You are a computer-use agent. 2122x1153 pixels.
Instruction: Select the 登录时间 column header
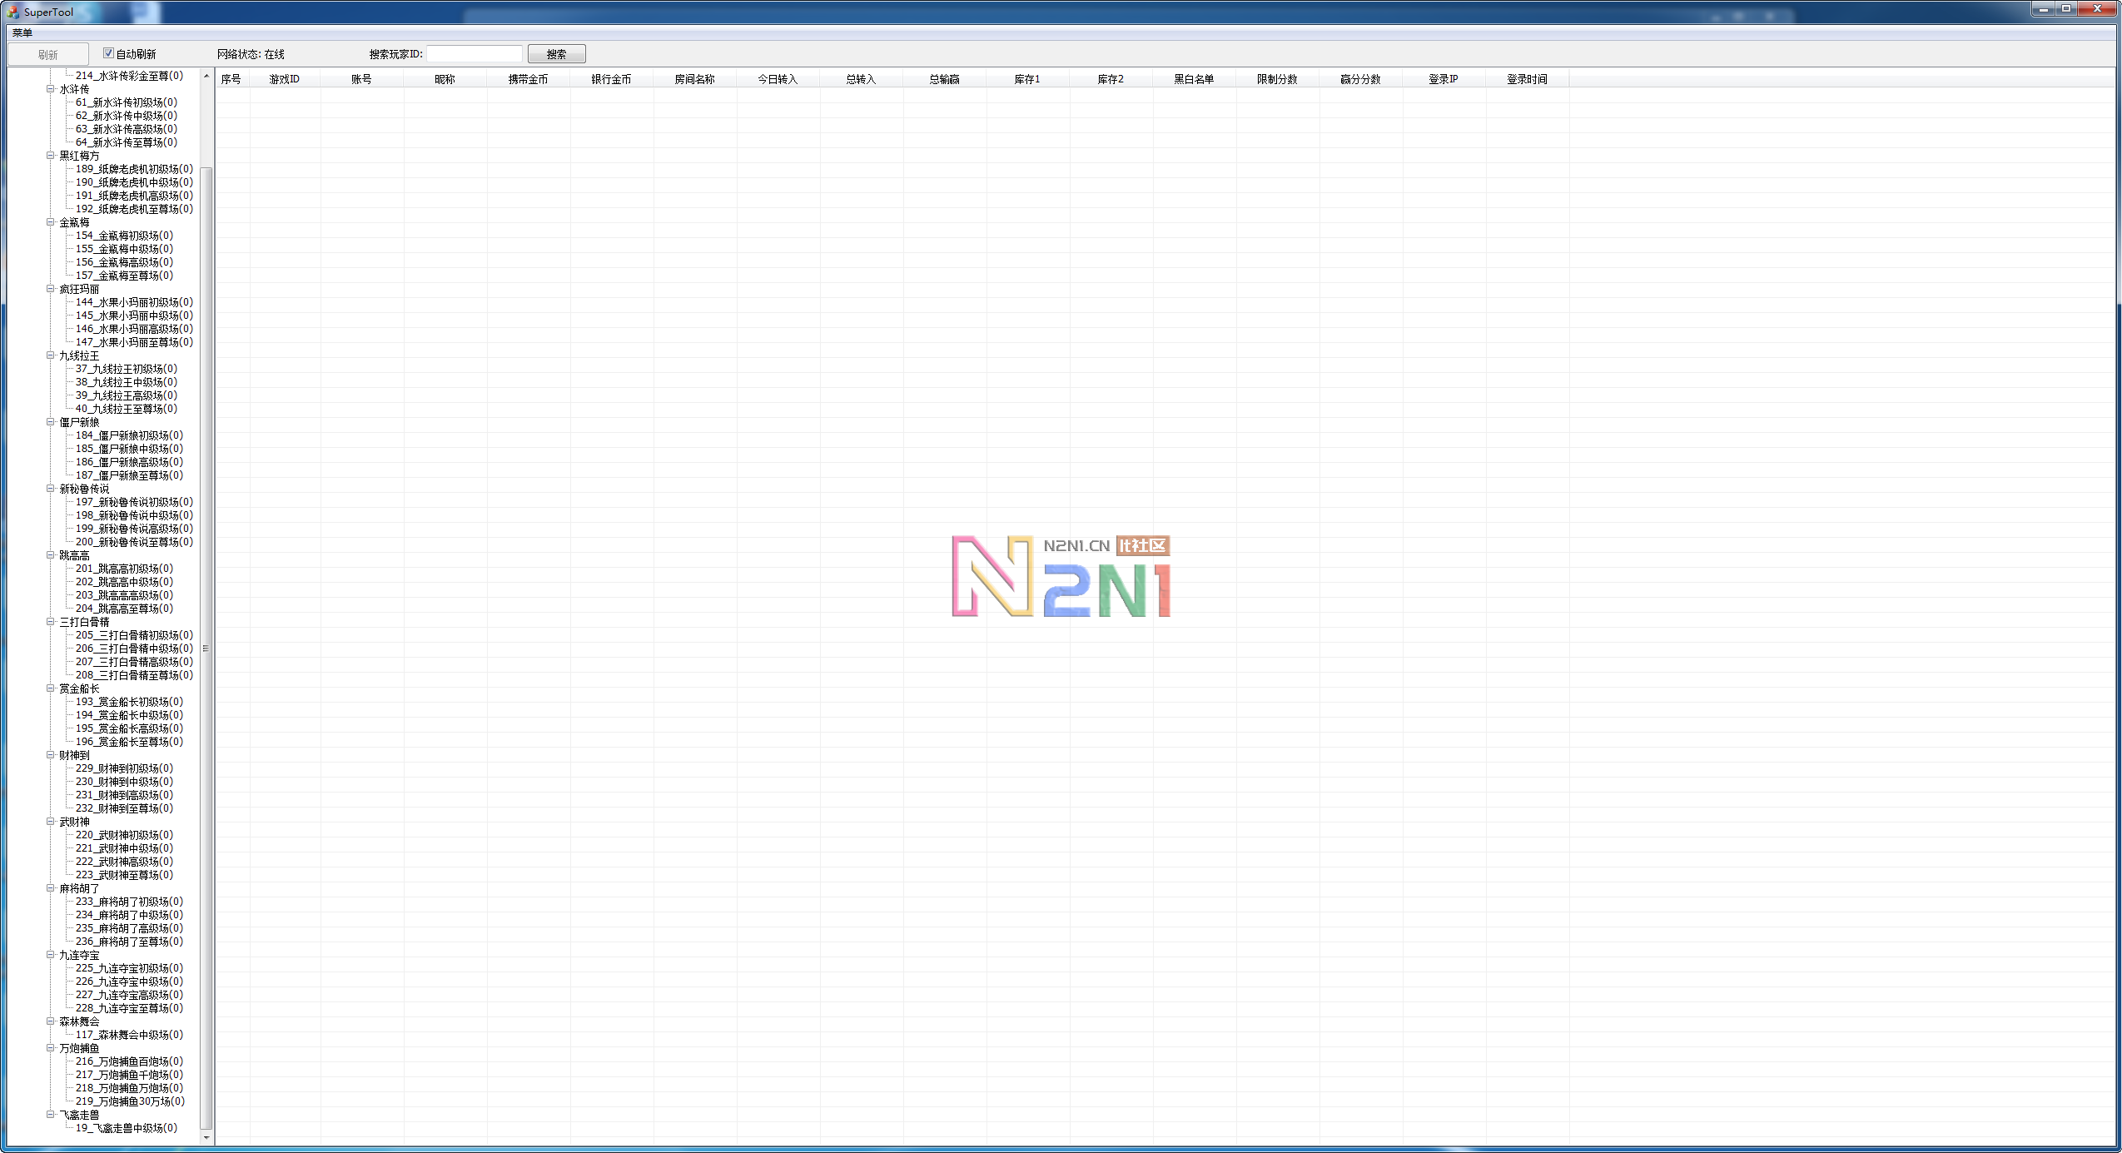click(x=1526, y=79)
